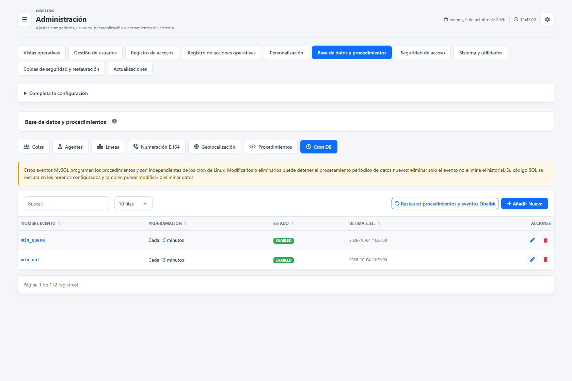Select the Registro de acciones operativas tab
The image size is (572, 381).
(x=222, y=53)
